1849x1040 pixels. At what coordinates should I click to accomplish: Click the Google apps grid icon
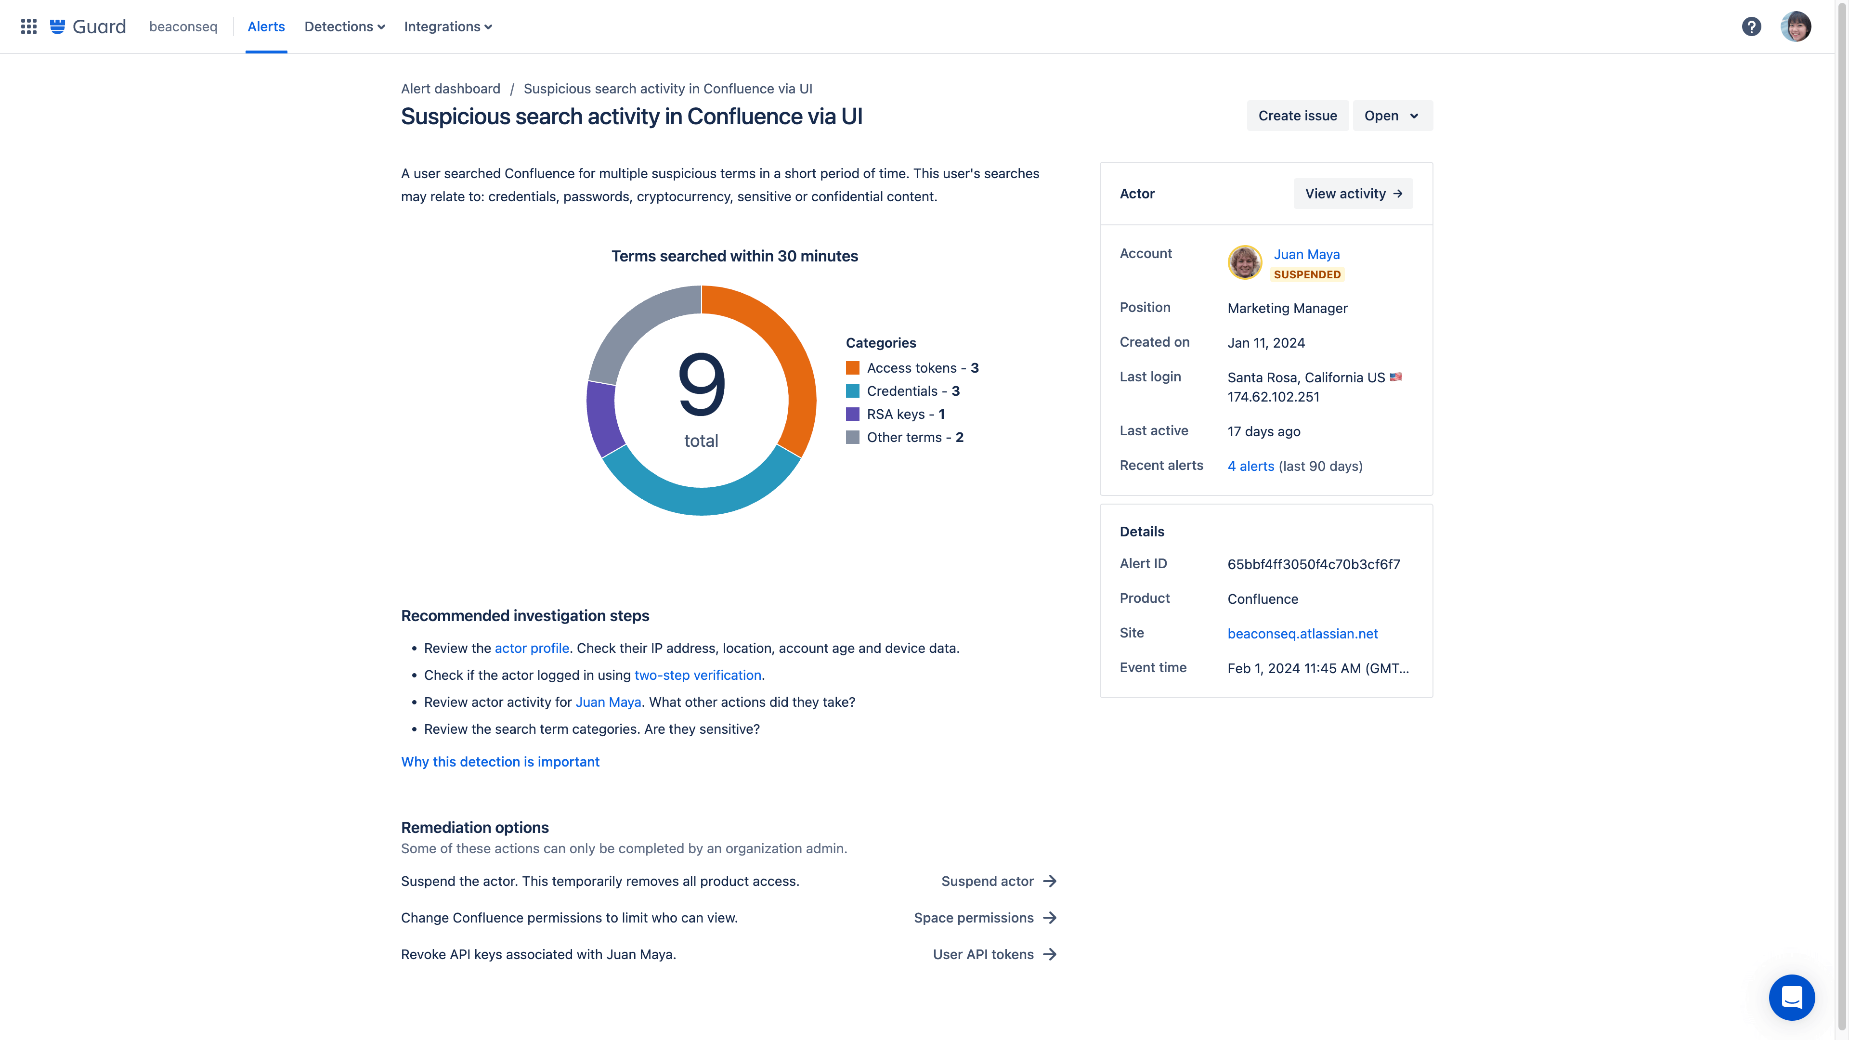click(28, 26)
